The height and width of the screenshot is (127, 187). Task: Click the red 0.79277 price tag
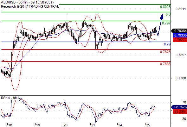click(180, 40)
